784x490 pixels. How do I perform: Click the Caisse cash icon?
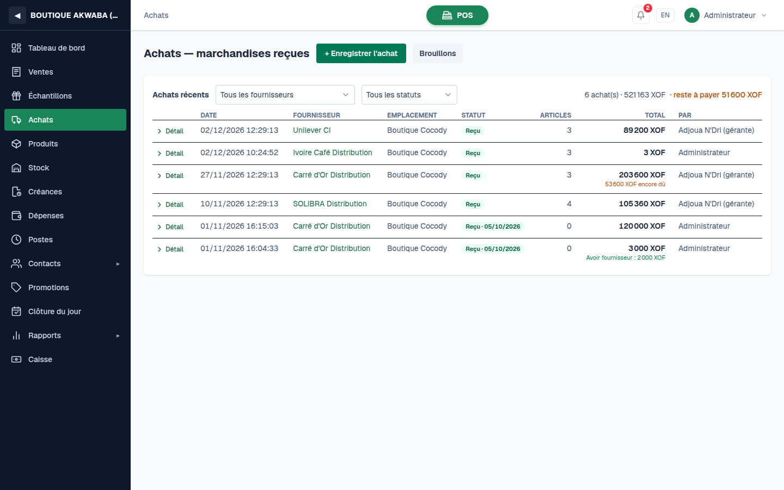[x=16, y=359]
